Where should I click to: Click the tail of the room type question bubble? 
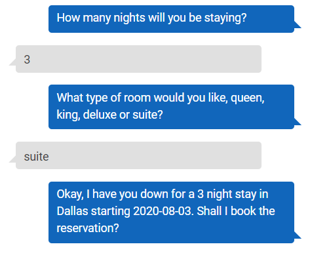(298, 121)
